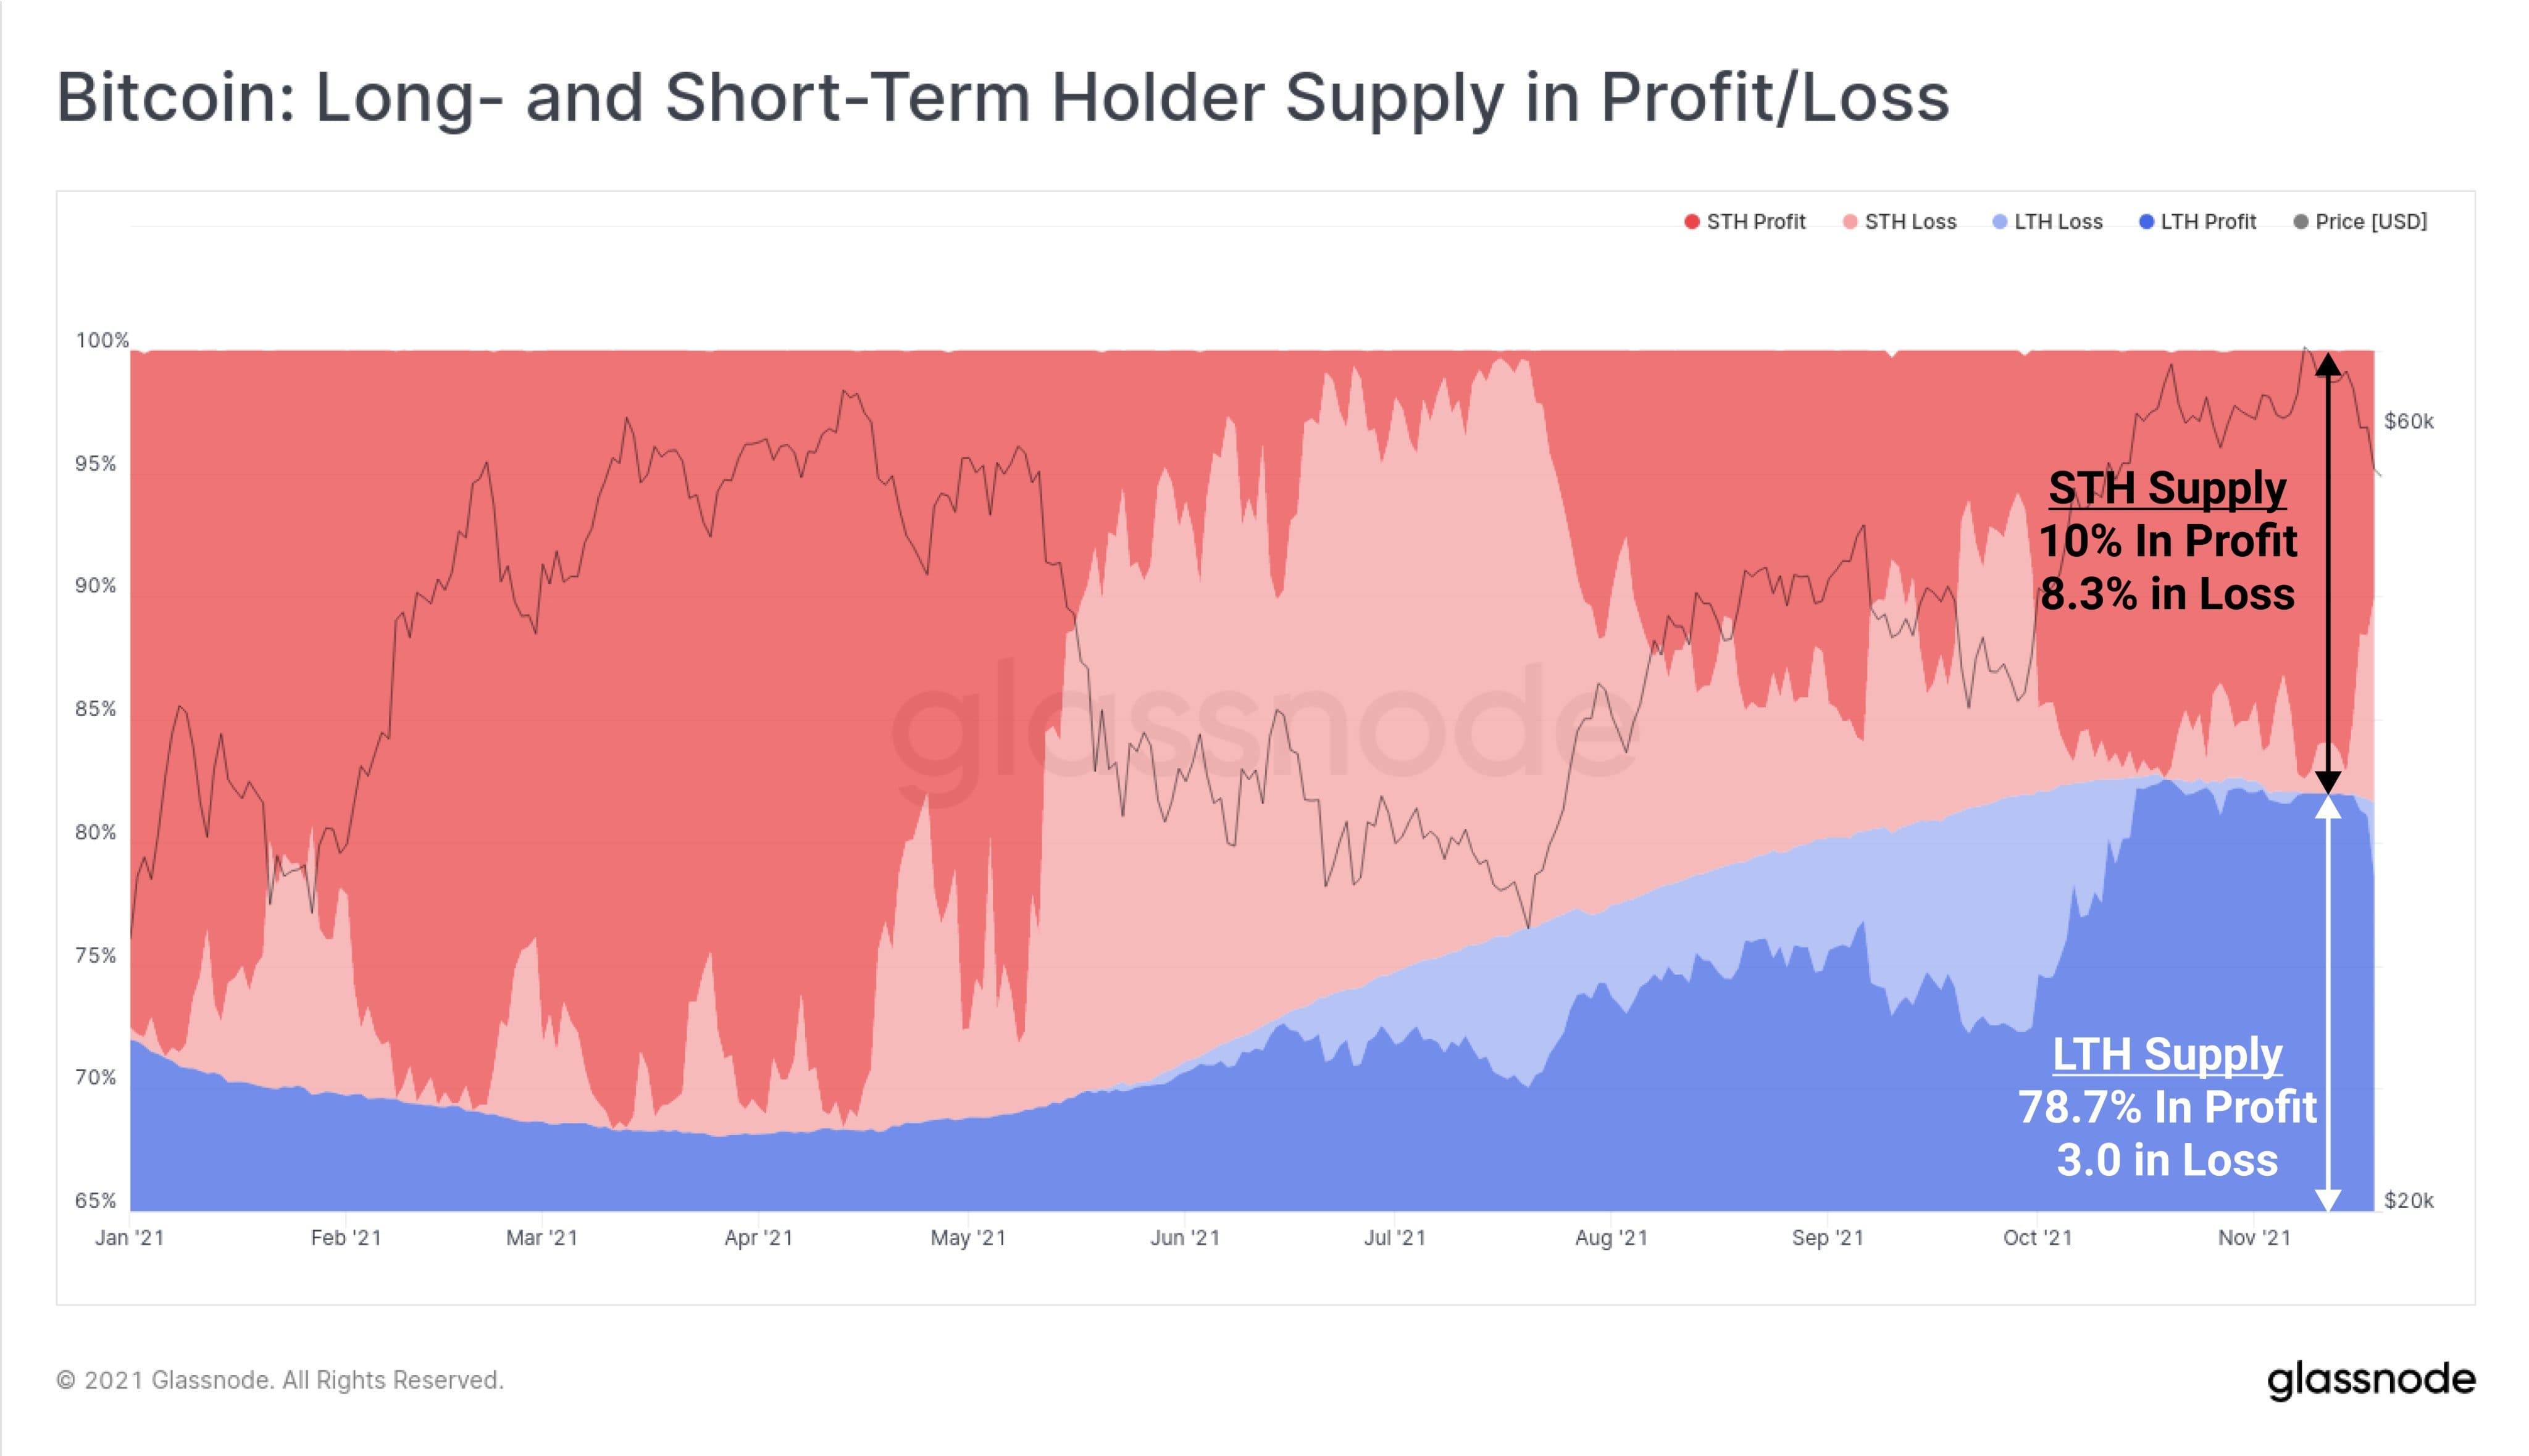Viewport: 2529px width, 1456px height.
Task: Click the $60k price axis label
Action: tap(2408, 421)
